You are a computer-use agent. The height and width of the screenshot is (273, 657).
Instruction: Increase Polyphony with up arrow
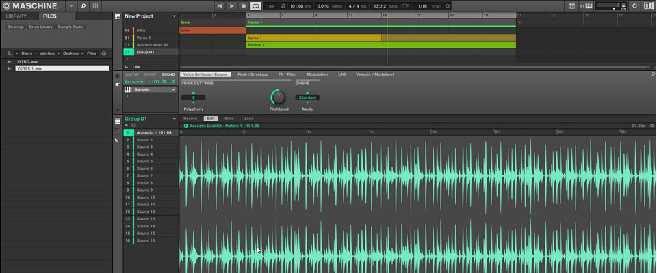click(x=193, y=93)
